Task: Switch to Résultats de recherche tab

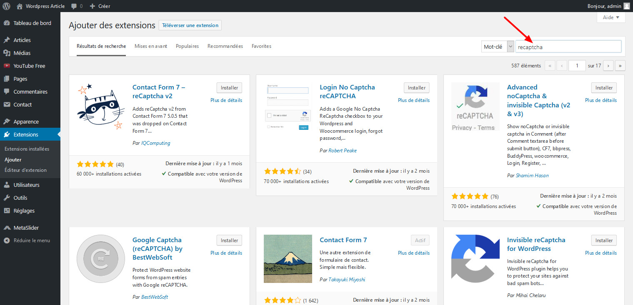Action: point(101,46)
